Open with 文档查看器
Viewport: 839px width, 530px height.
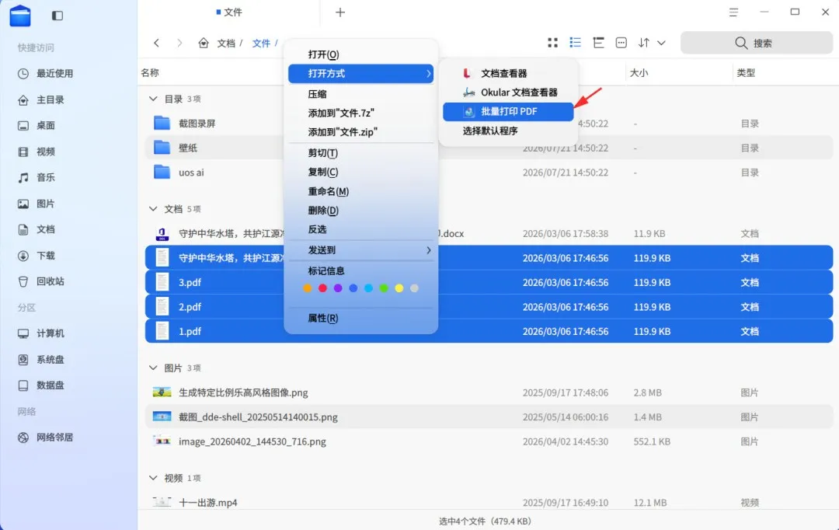(x=508, y=73)
